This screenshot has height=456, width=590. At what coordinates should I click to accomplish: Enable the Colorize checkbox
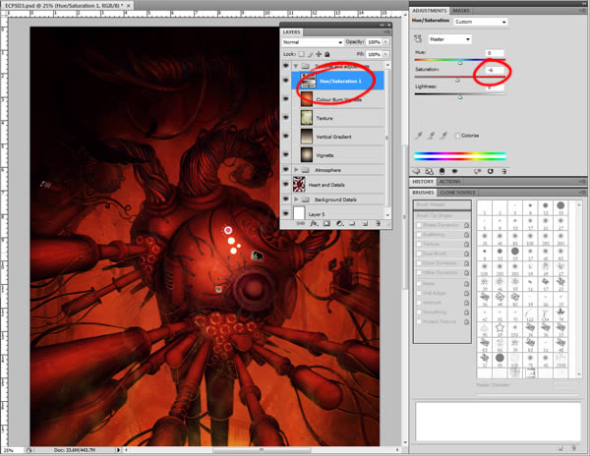[x=457, y=136]
